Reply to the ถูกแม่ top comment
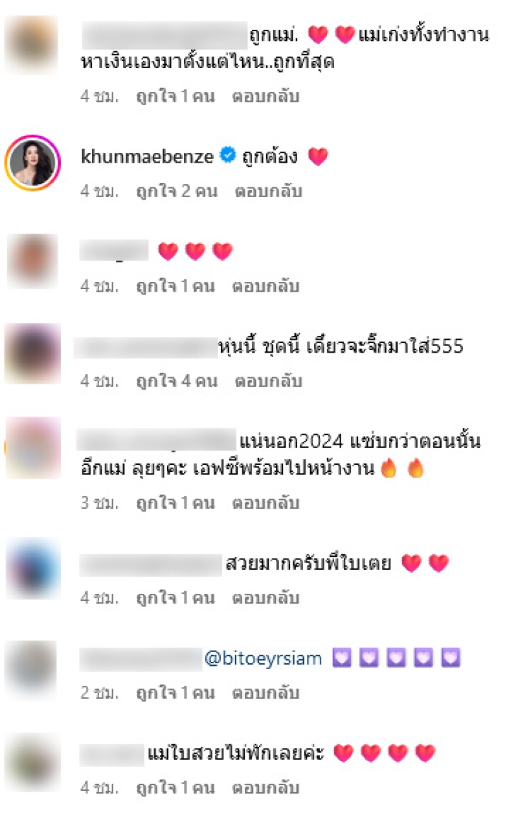The image size is (518, 822). [x=266, y=97]
